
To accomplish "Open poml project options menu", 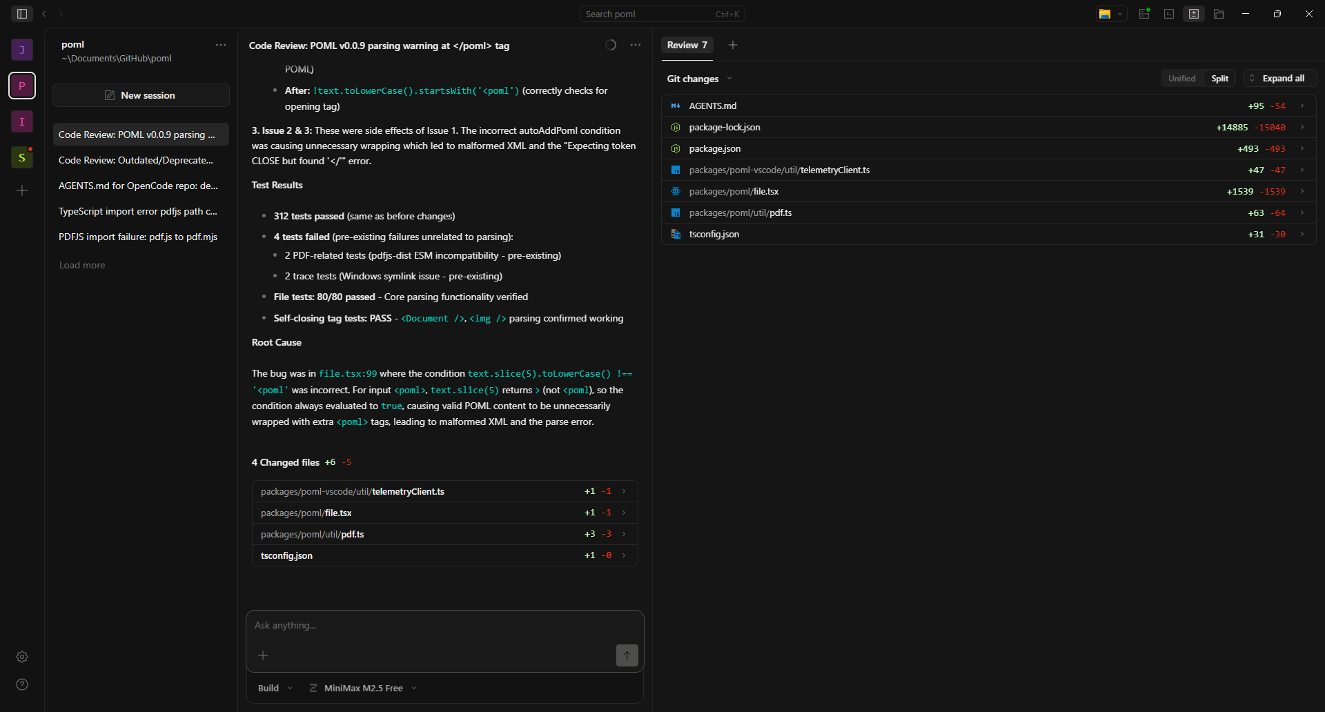I will [221, 45].
